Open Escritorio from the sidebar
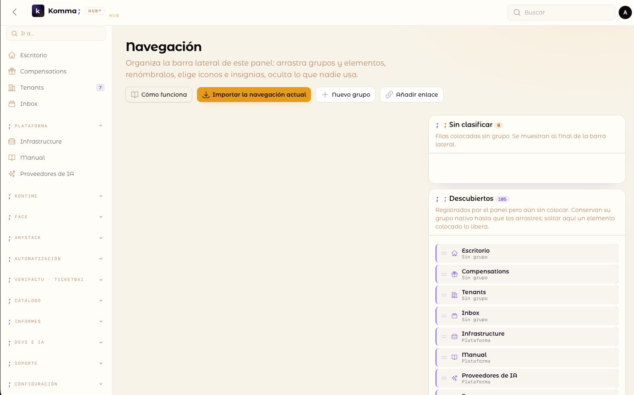The height and width of the screenshot is (395, 634). click(x=56, y=55)
